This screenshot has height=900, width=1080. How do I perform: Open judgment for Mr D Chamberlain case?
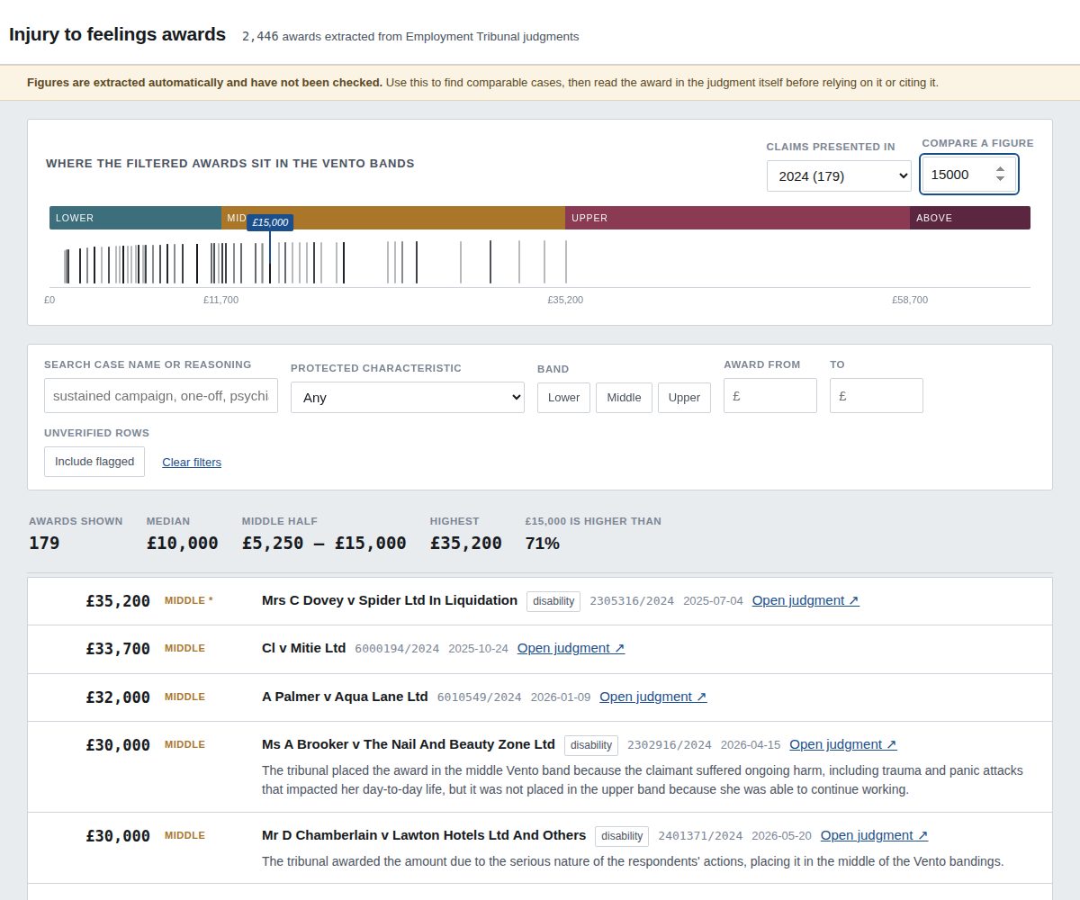pos(874,835)
